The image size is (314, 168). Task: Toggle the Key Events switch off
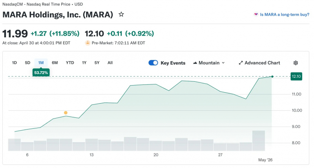coord(153,63)
